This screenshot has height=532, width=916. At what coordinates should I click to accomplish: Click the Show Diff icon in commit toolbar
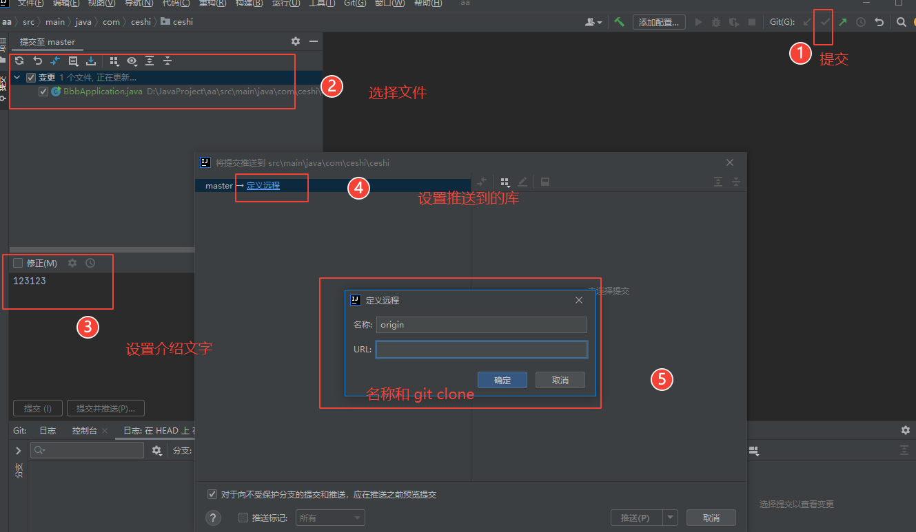point(56,61)
